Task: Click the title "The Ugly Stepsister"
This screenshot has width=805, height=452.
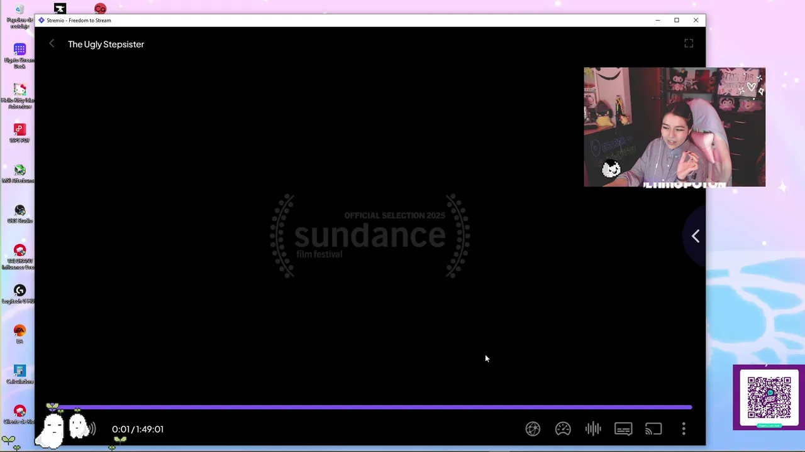Action: click(x=106, y=44)
